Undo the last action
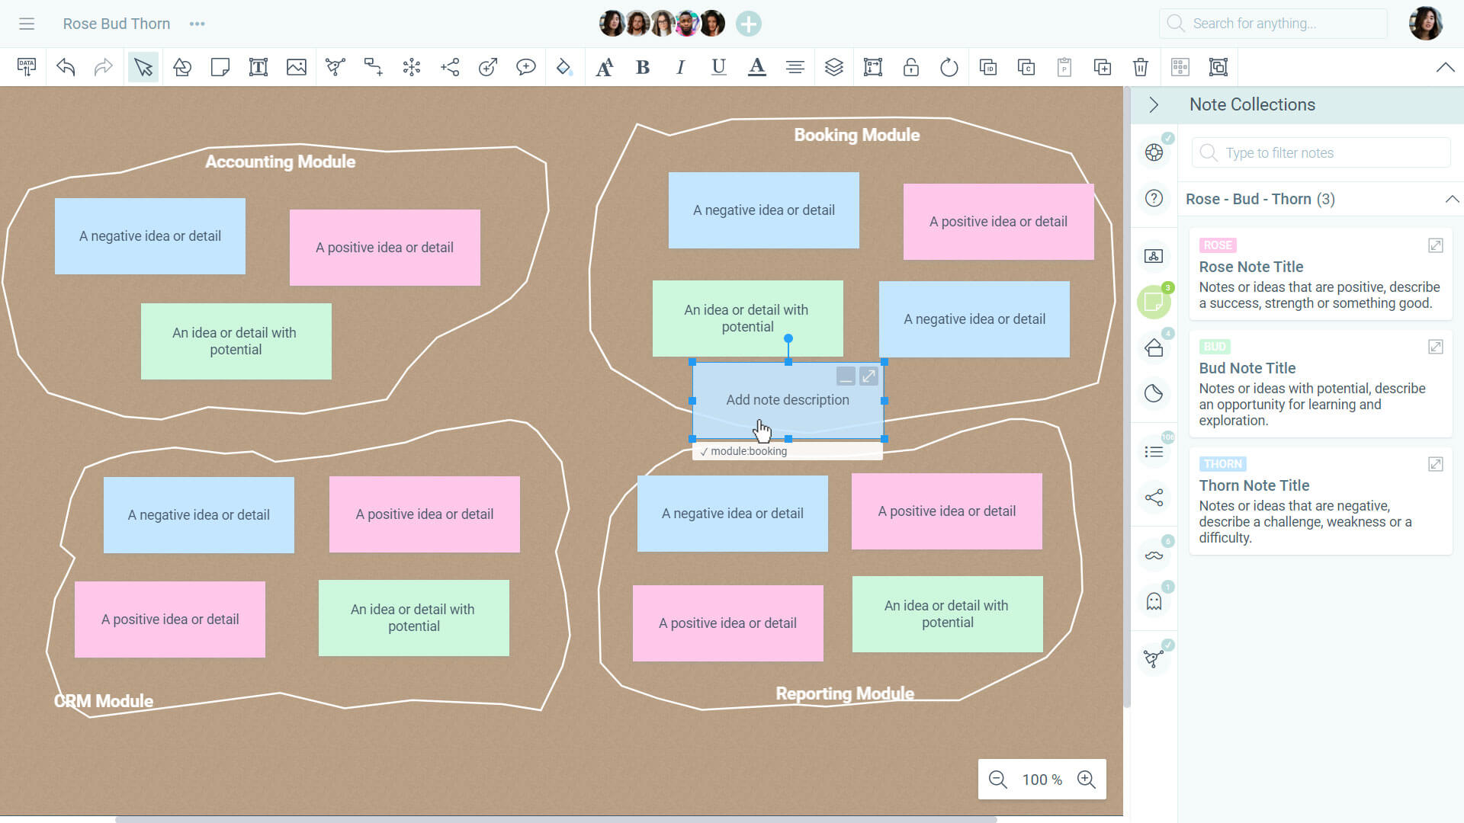The height and width of the screenshot is (823, 1464). tap(66, 67)
